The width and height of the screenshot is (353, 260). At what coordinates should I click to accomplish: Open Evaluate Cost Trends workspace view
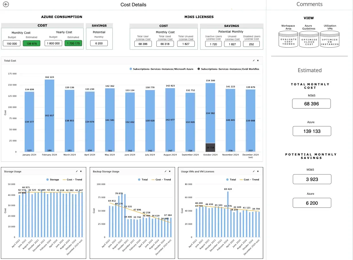[x=288, y=40]
